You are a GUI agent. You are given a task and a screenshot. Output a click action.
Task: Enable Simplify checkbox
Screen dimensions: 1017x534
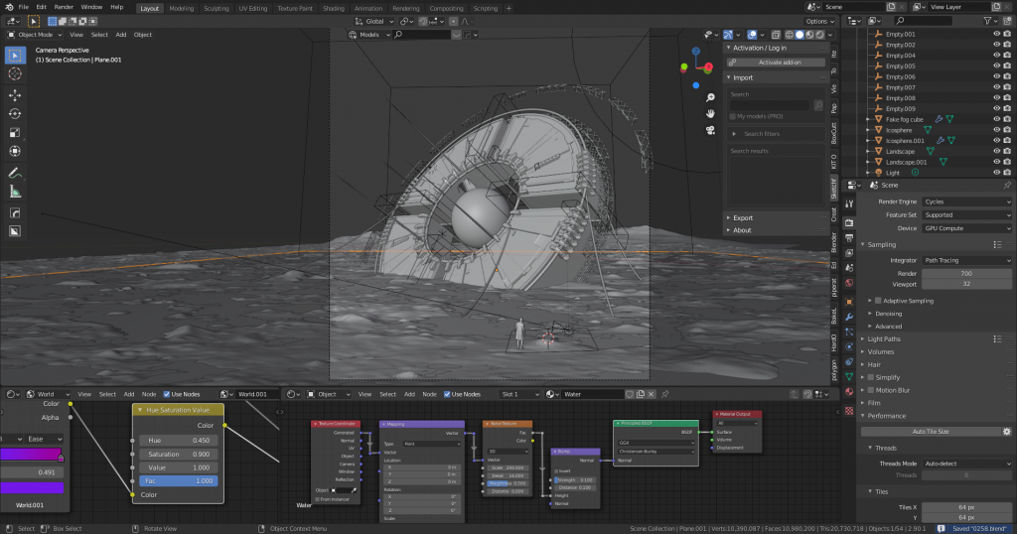871,377
